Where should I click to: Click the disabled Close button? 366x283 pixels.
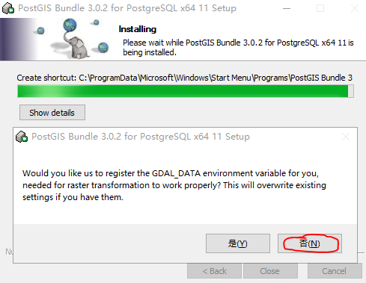270,271
